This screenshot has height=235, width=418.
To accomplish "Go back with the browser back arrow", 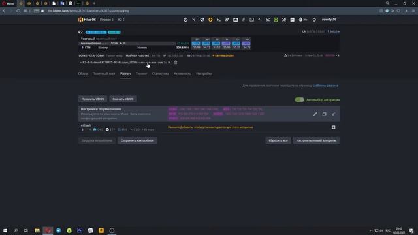I will [4, 11].
